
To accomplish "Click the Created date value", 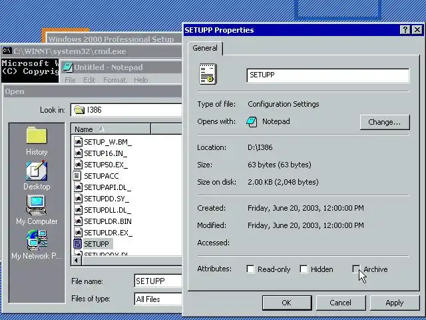I will (x=306, y=208).
